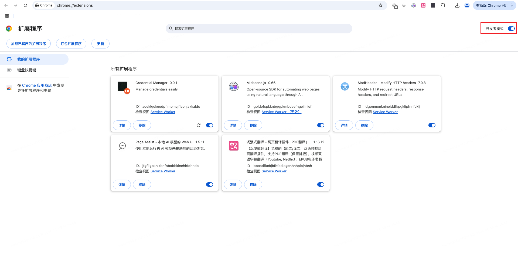Click the 沉浸式翻译 extension card icon
Viewport: 518px width, 279px height.
coord(234,146)
